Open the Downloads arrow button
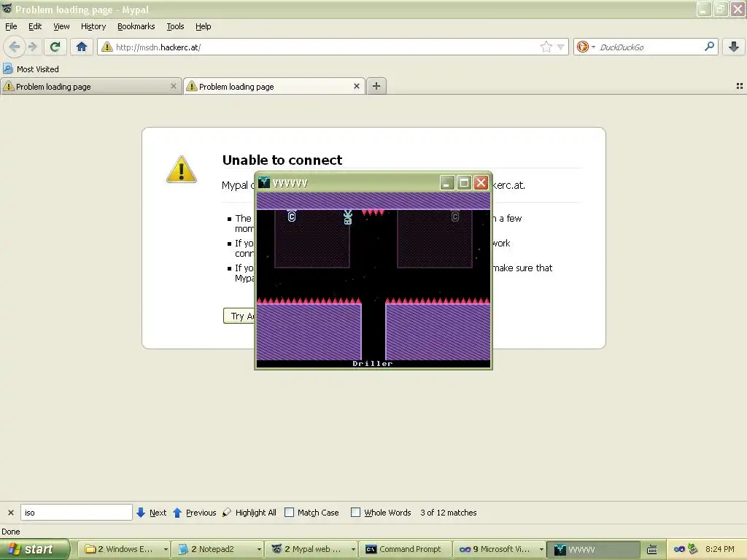747x560 pixels. point(734,47)
